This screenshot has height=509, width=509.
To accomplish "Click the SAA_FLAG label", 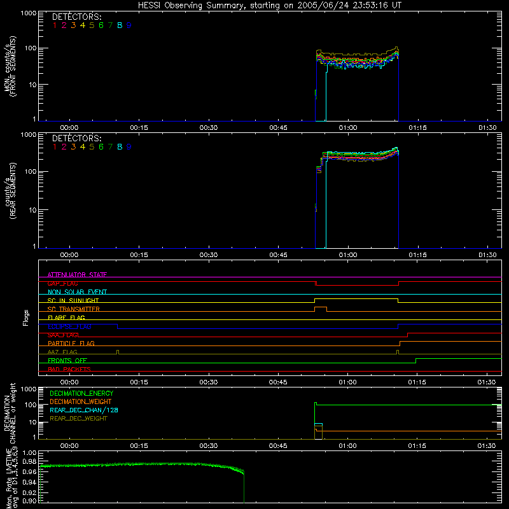I will point(63,335).
